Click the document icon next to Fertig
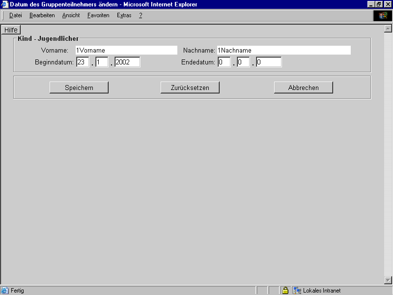The image size is (393, 295). pos(4,290)
